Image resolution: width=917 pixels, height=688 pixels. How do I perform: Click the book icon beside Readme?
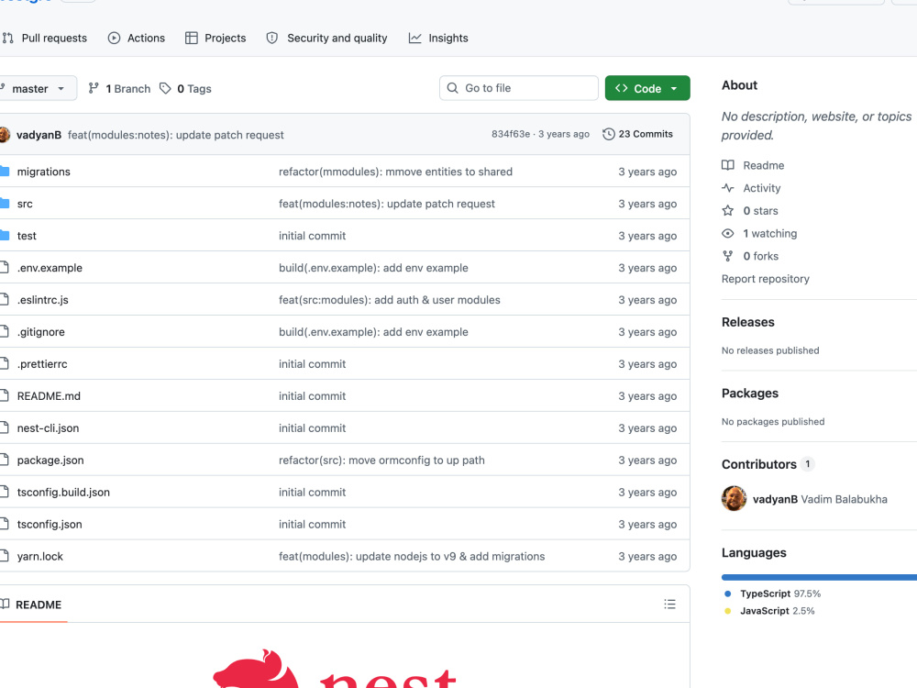728,165
